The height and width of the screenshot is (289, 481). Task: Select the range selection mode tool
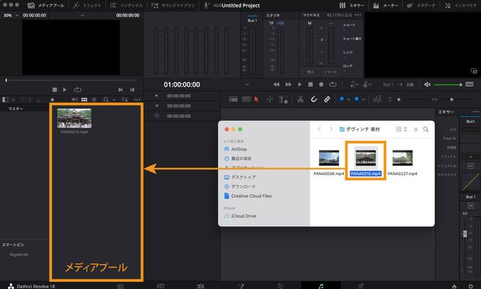click(x=270, y=99)
